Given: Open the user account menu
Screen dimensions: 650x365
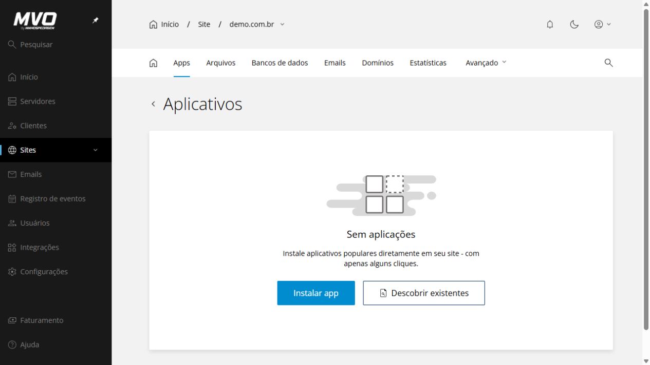Looking at the screenshot, I should (x=603, y=24).
